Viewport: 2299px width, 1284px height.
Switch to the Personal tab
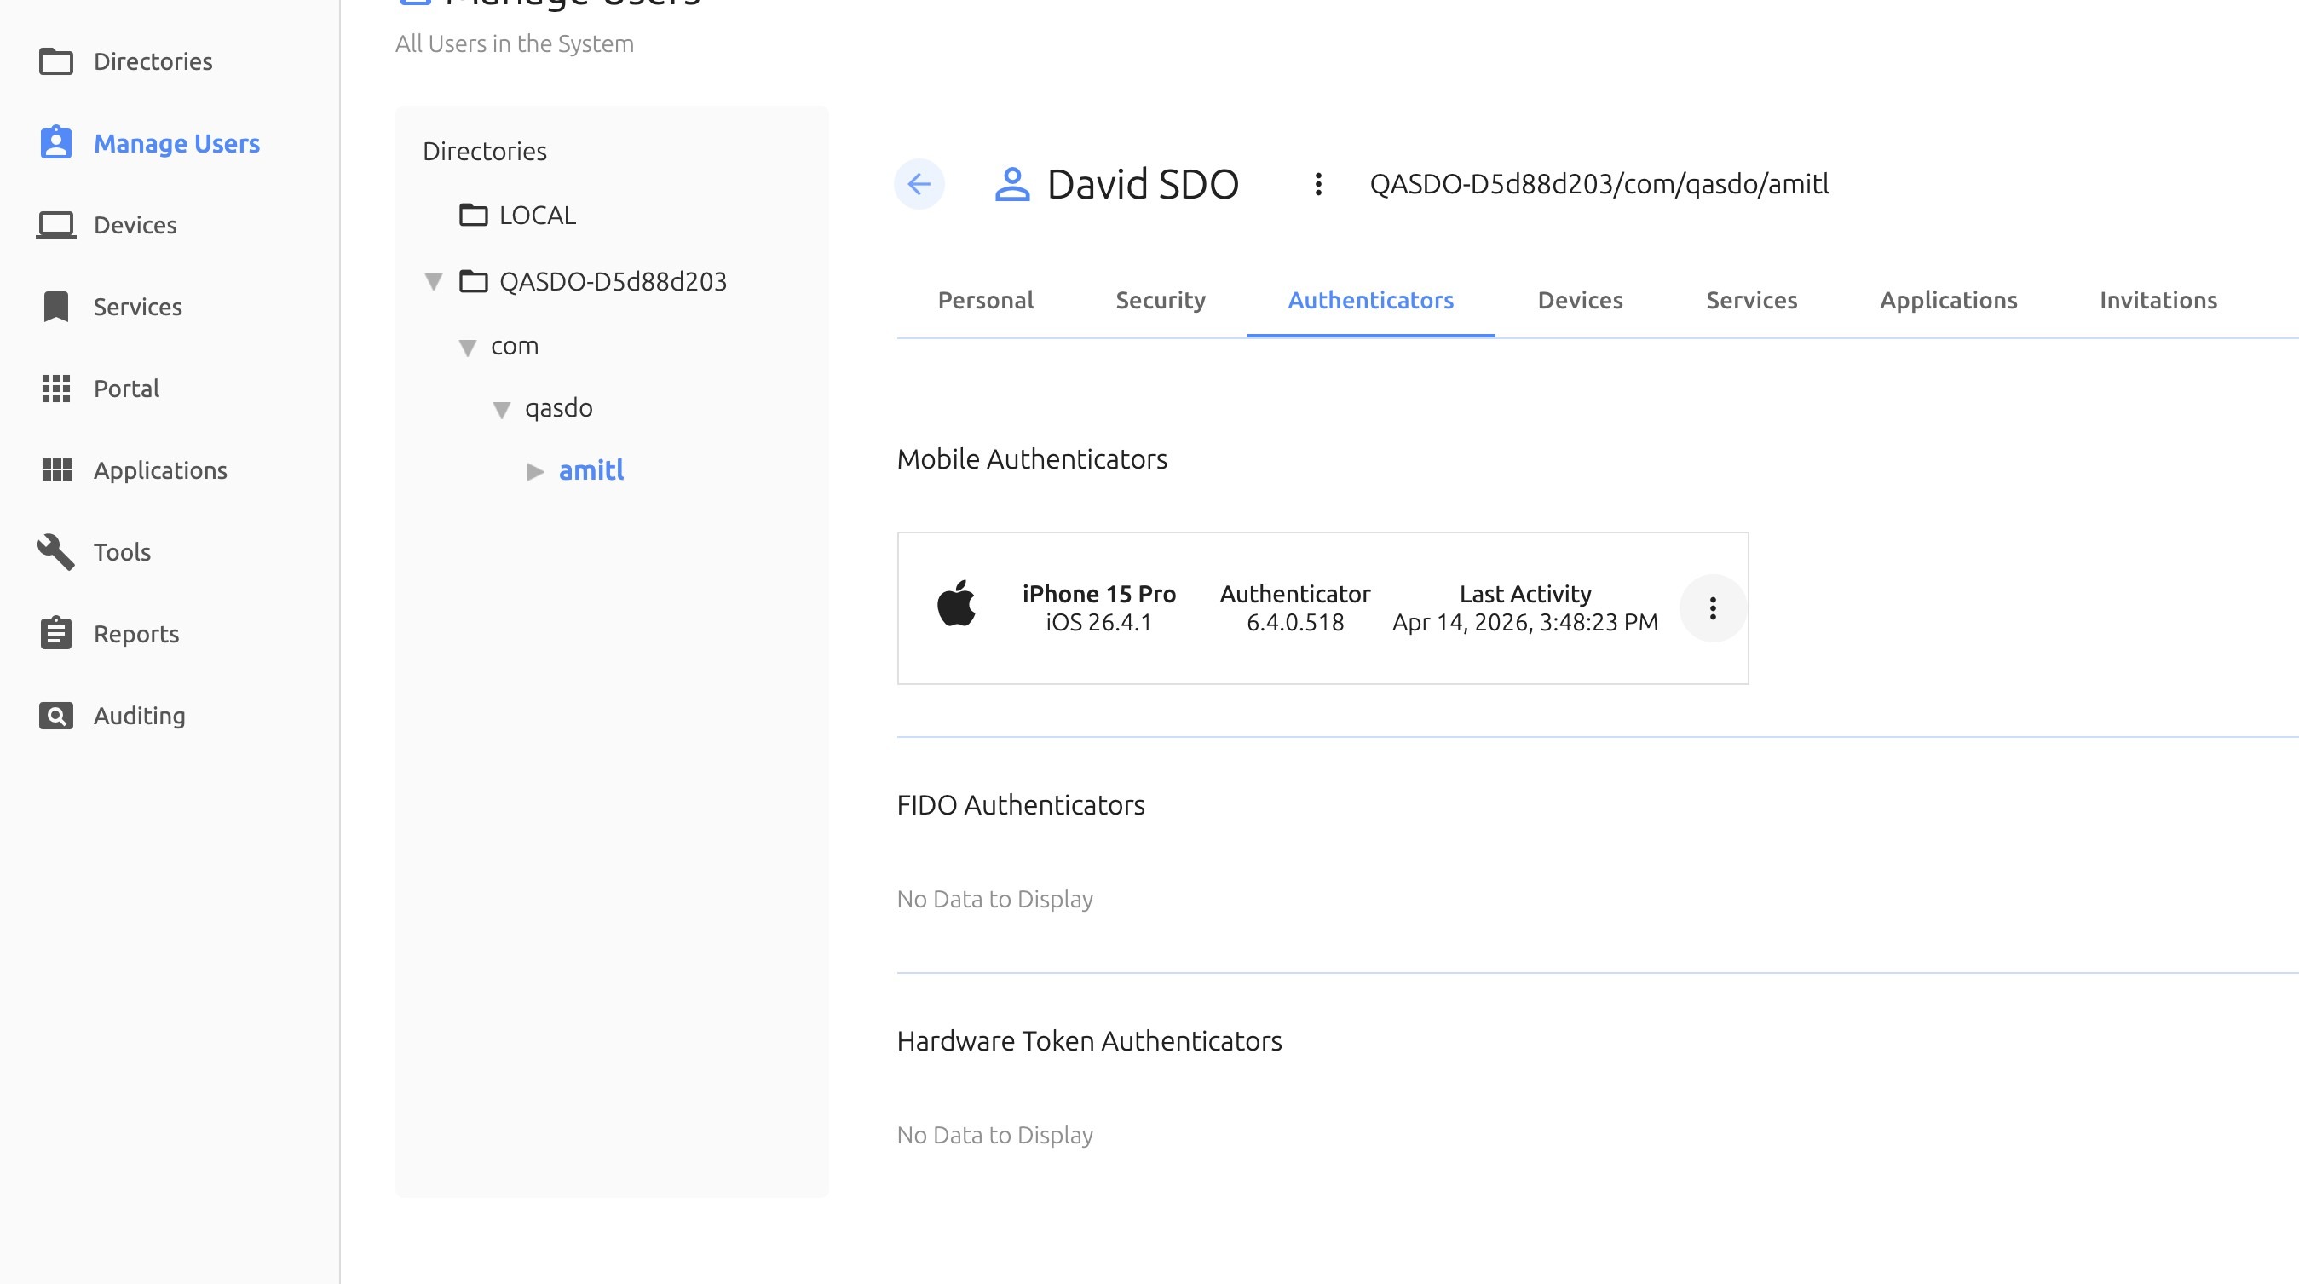tap(985, 300)
